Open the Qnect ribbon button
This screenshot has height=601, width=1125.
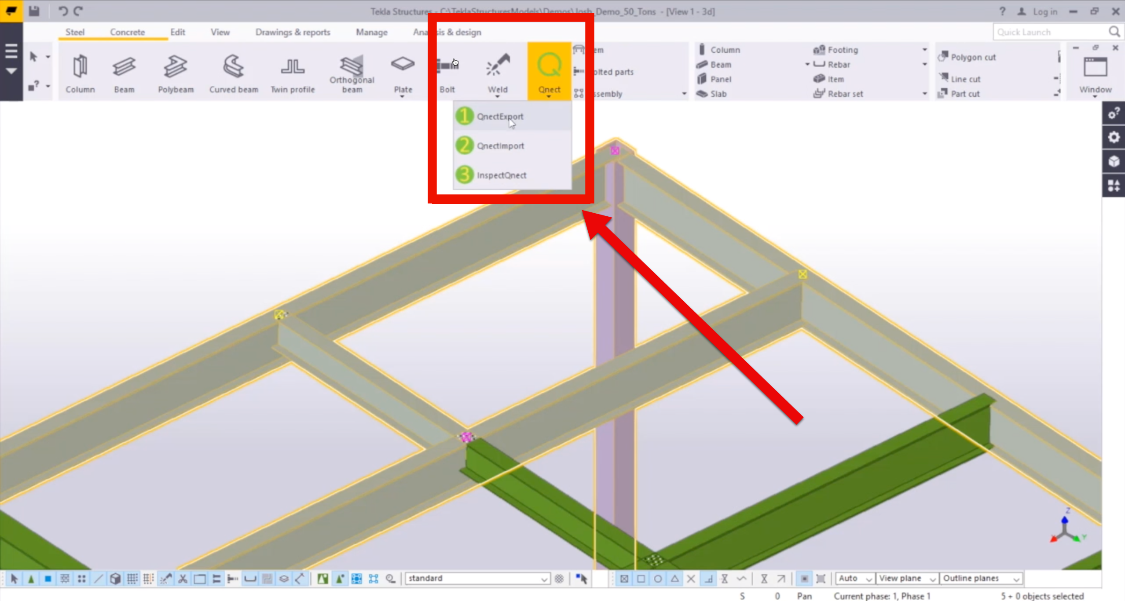[x=549, y=71]
